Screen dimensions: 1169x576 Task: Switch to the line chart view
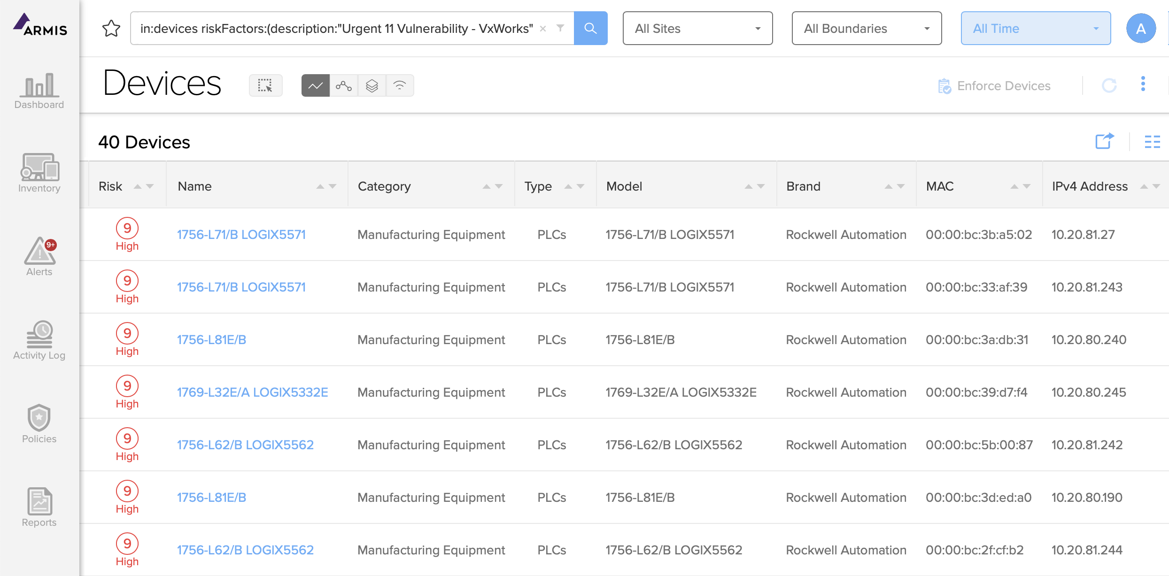pos(316,85)
